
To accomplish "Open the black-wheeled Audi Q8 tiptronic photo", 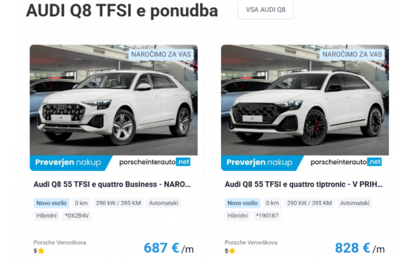I will (x=305, y=100).
